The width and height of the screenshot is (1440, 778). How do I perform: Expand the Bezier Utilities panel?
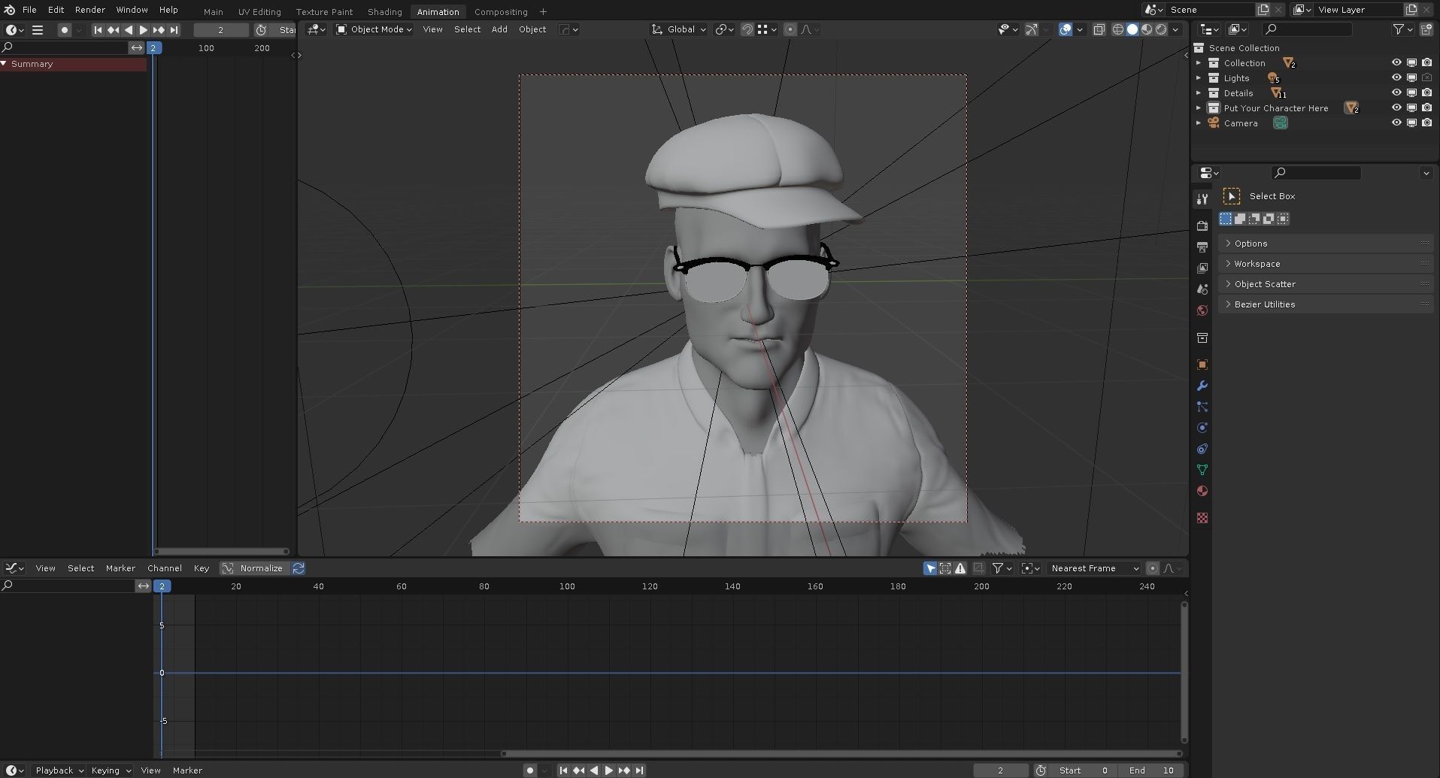(1326, 304)
